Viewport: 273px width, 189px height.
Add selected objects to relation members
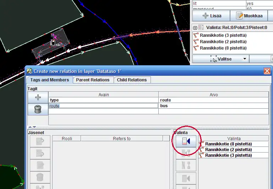(x=186, y=141)
